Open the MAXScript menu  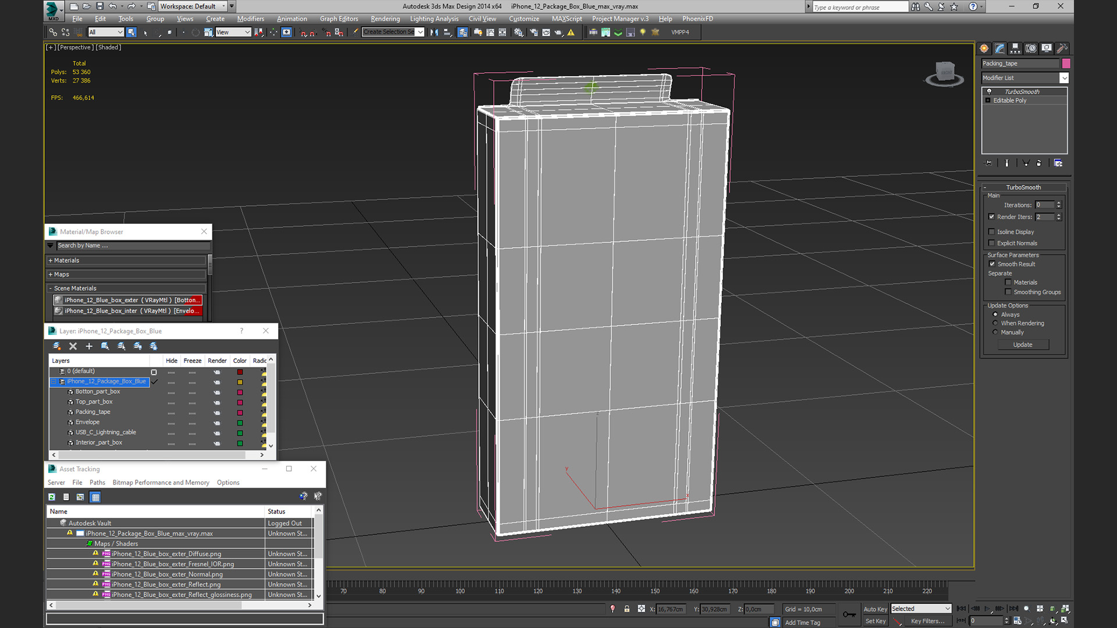pyautogui.click(x=567, y=19)
